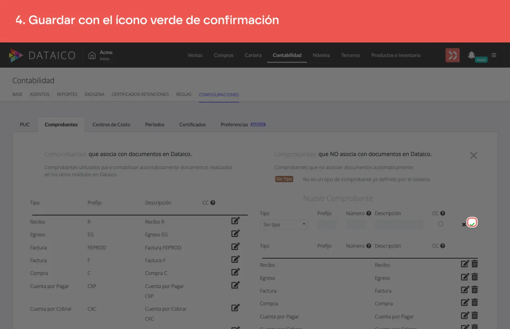Edit the Factura F comprobante
Image resolution: width=510 pixels, height=329 pixels.
pos(235,259)
